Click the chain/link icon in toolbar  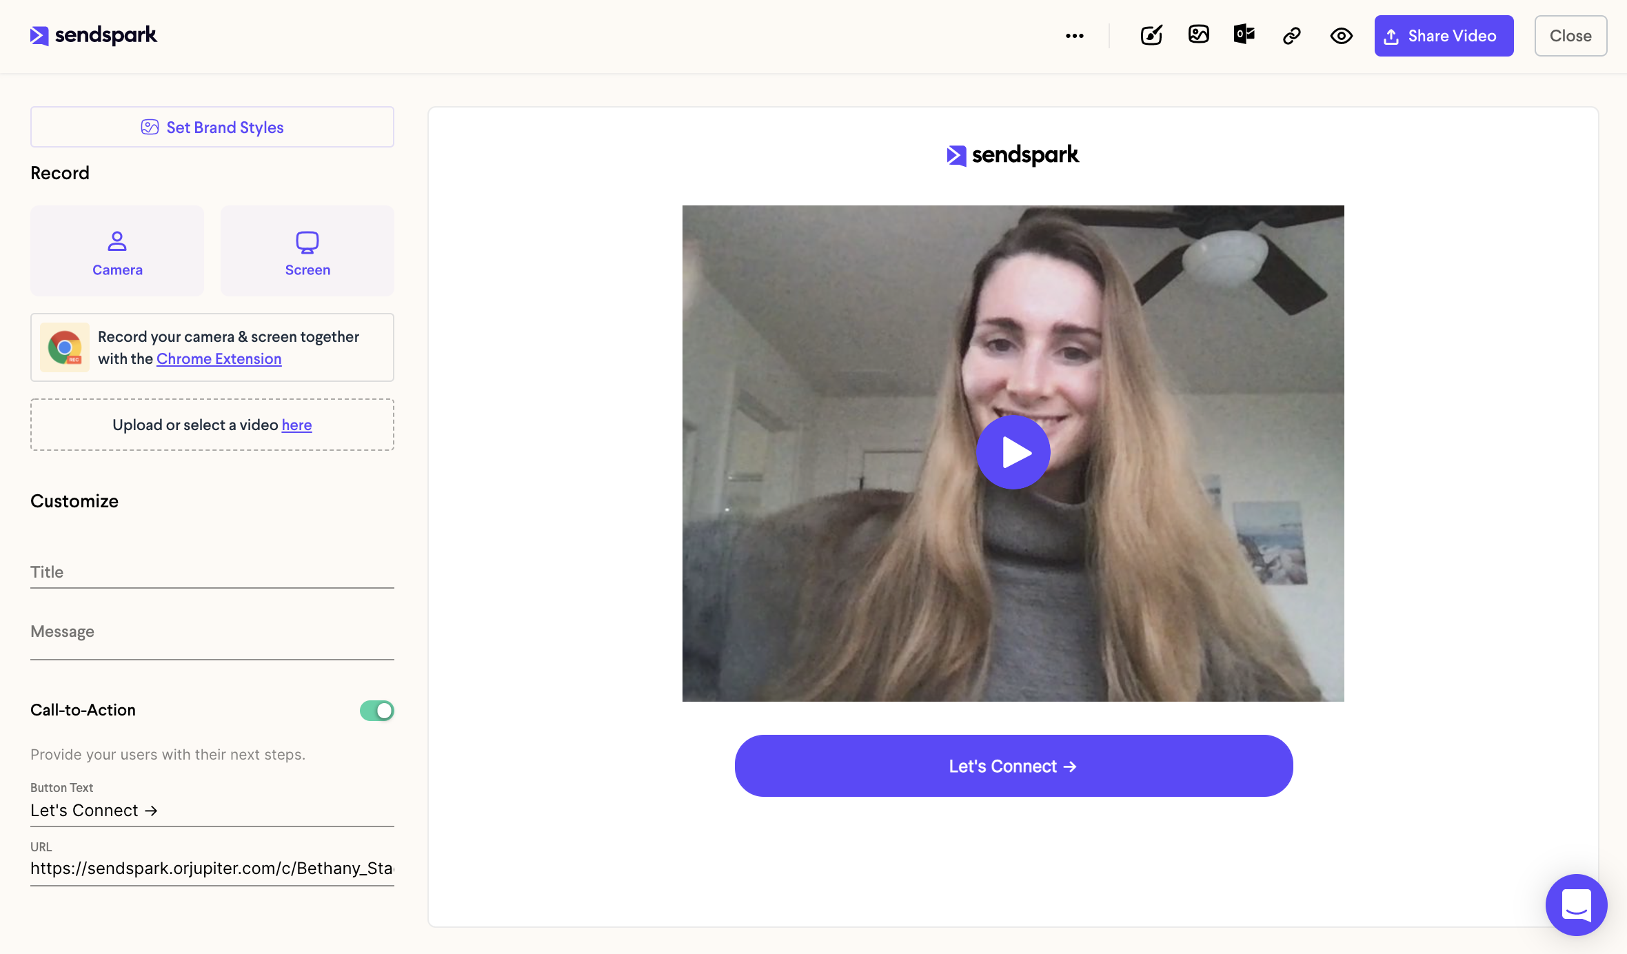click(x=1293, y=35)
